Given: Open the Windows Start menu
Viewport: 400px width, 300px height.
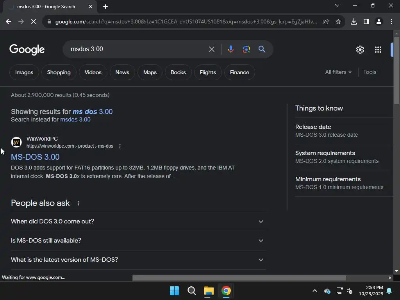Looking at the screenshot, I should [175, 291].
